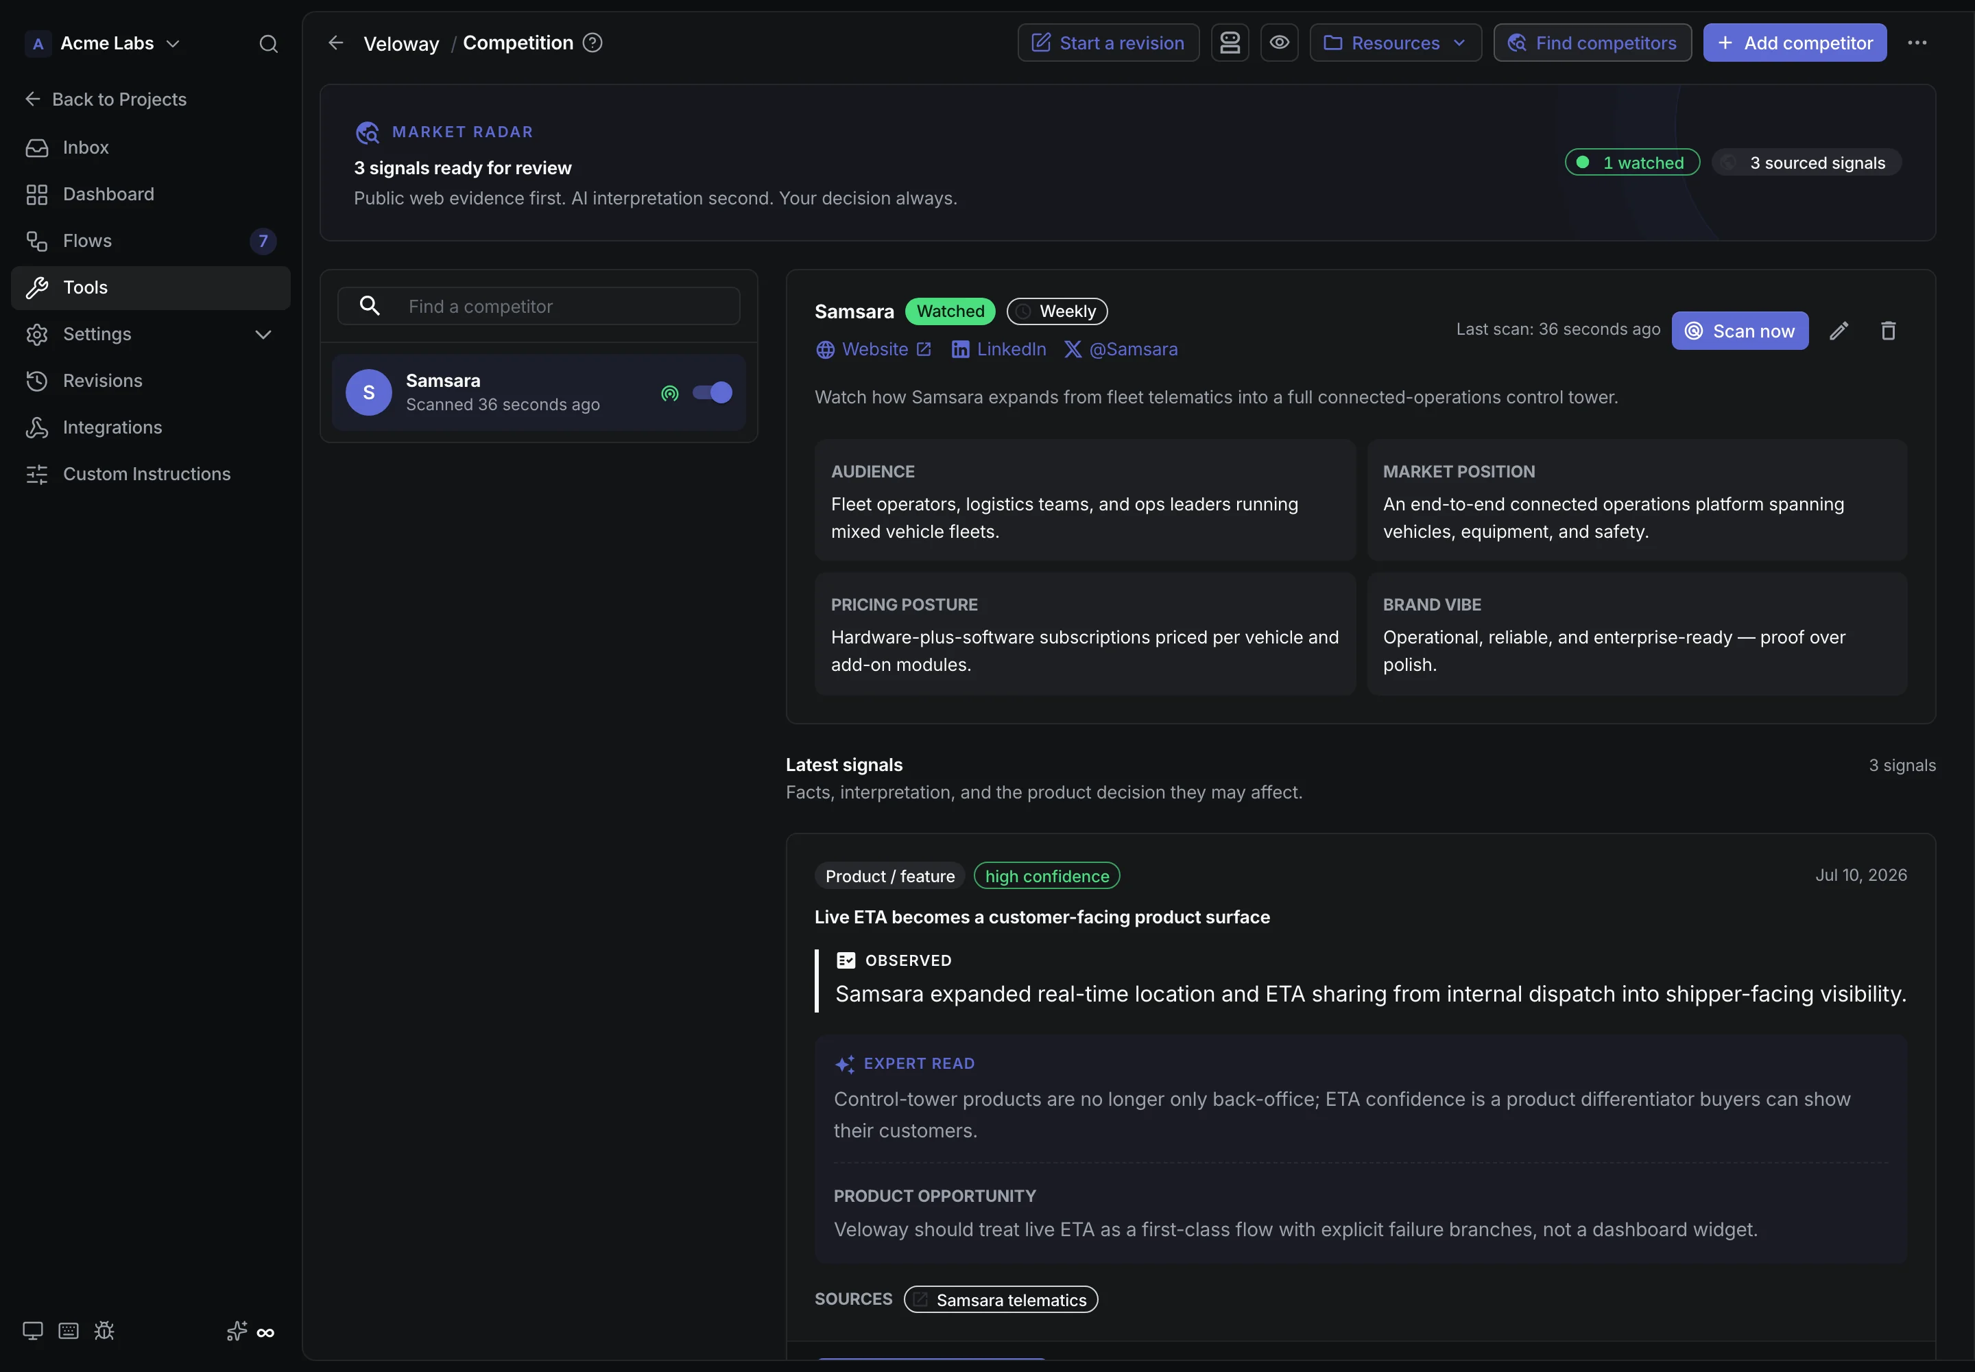Click the Flows count badge 7
Image resolution: width=1975 pixels, height=1372 pixels.
[x=263, y=241]
